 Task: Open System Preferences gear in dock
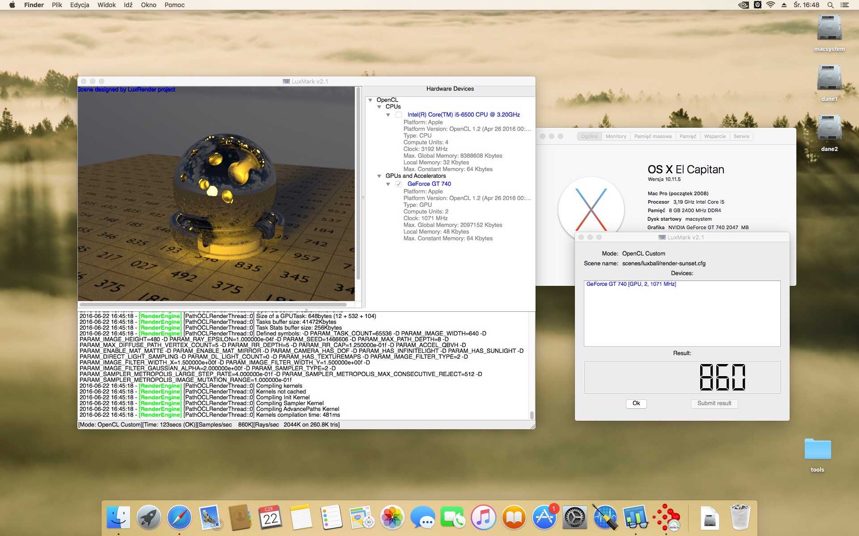574,518
